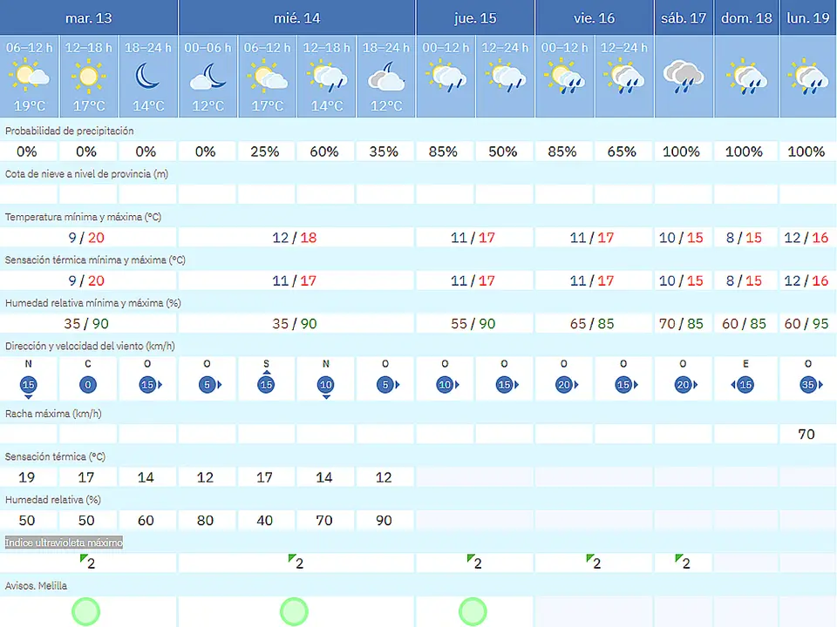
Task: Click the 8 / 15 temperature value for Sunday
Action: click(744, 237)
